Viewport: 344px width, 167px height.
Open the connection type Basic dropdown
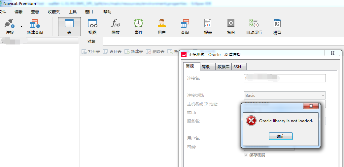click(285, 96)
